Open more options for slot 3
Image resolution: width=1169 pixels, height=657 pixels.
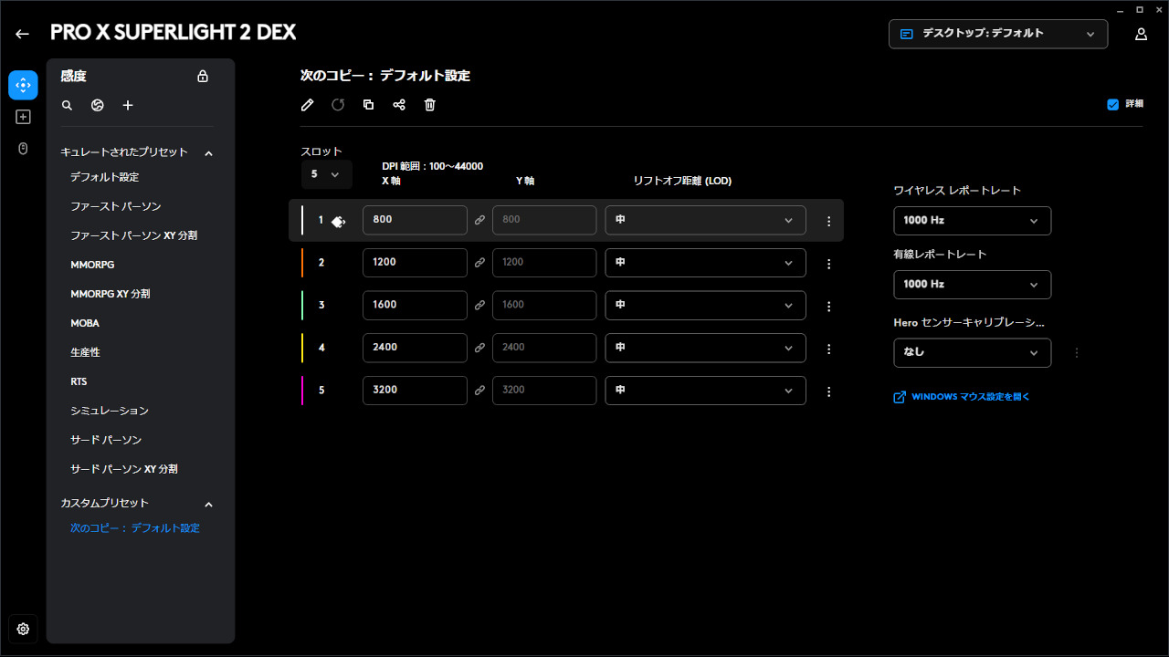pos(829,306)
